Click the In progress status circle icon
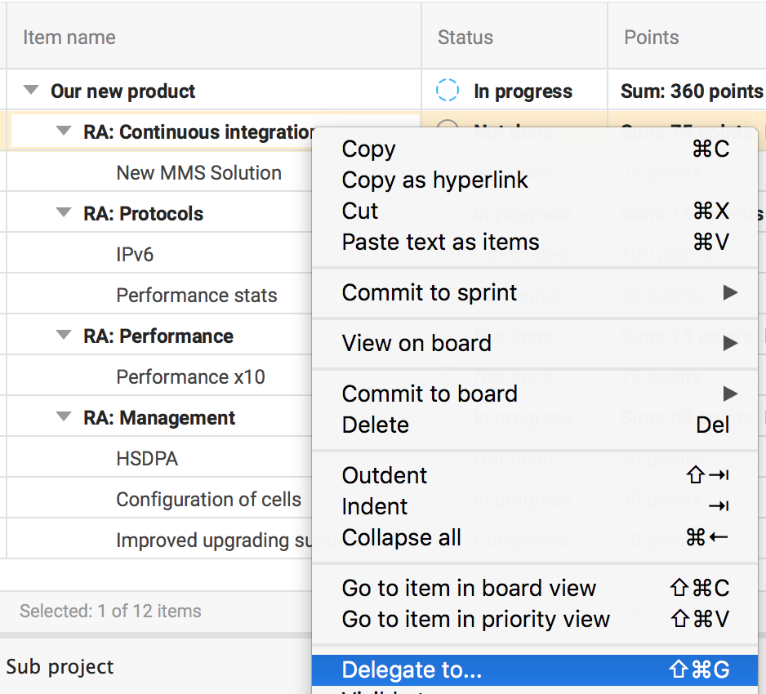 point(448,91)
